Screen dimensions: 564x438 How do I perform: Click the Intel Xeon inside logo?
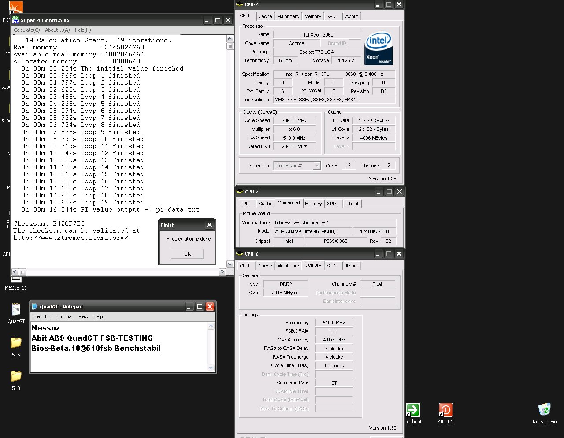coord(379,48)
